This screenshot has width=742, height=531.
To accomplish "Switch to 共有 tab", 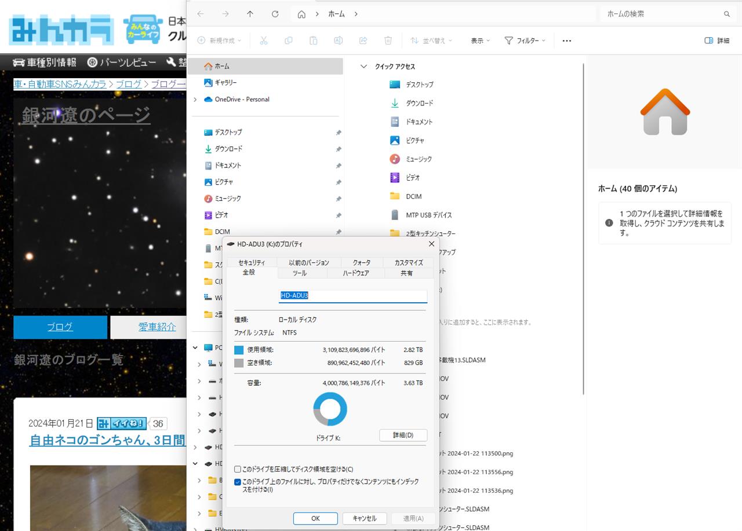I will [407, 273].
